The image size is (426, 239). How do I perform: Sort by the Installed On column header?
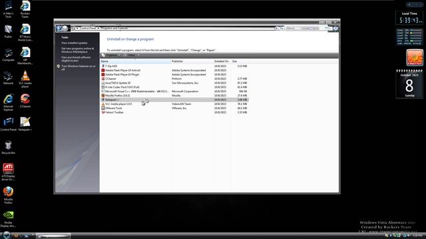[222, 61]
